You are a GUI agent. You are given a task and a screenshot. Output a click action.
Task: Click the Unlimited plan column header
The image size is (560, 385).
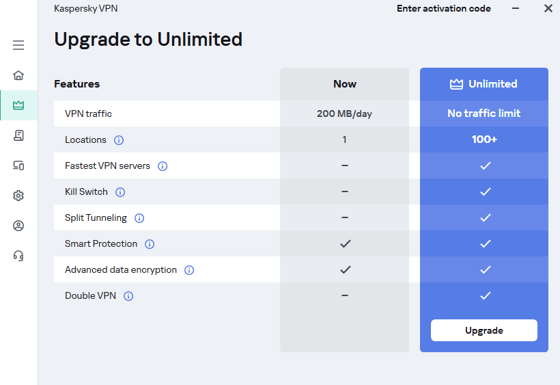point(484,84)
